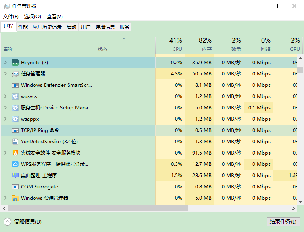Expand the Heynote (2) process group
The image size is (304, 232).
[6, 63]
